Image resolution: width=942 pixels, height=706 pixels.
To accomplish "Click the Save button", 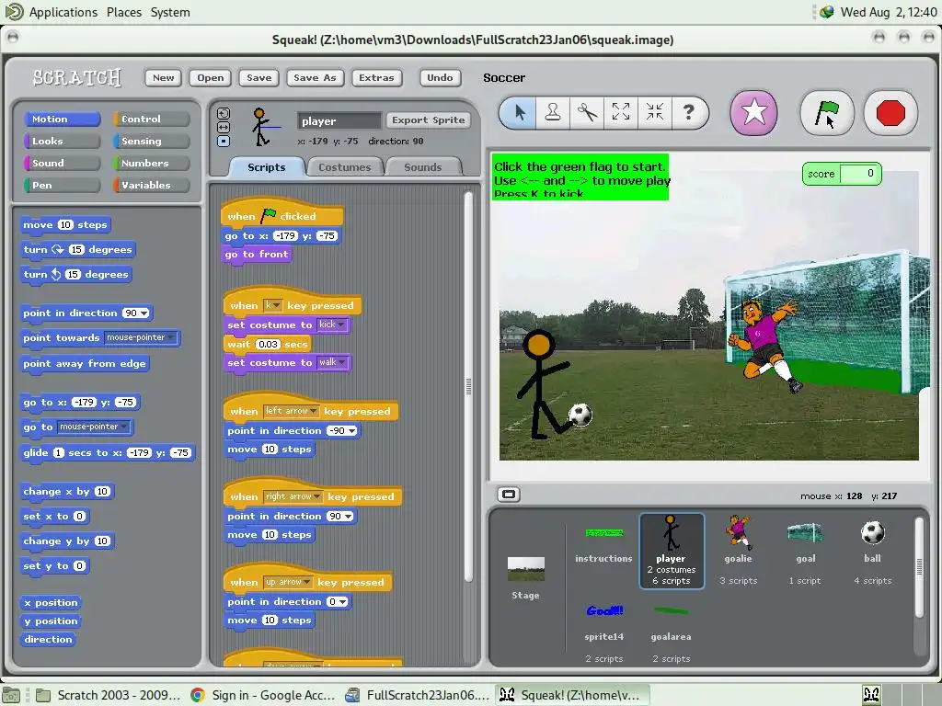I will [x=258, y=77].
